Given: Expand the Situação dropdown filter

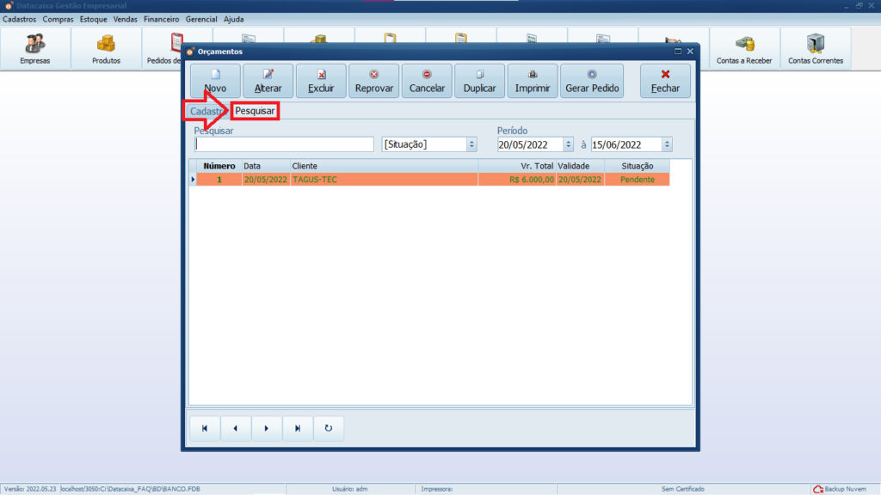Looking at the screenshot, I should coord(471,144).
